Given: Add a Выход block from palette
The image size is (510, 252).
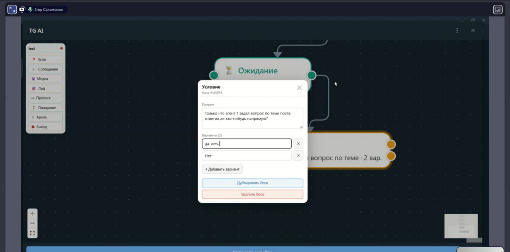Looking at the screenshot, I should 45,127.
